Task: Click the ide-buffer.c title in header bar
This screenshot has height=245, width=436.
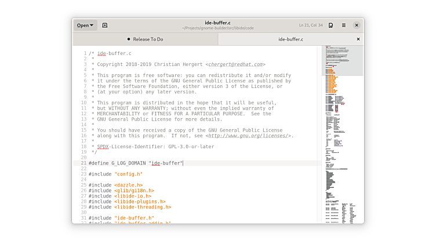Action: click(217, 22)
